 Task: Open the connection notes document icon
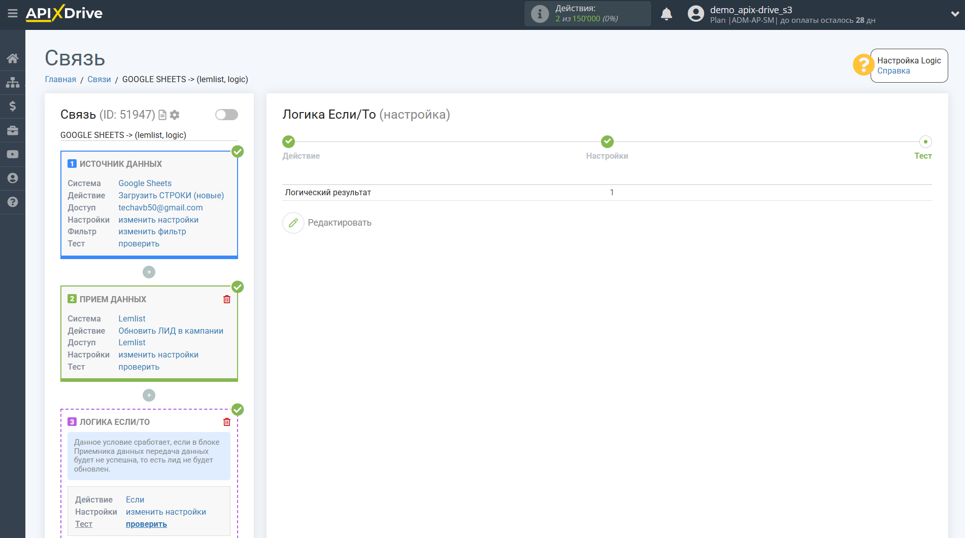(162, 115)
